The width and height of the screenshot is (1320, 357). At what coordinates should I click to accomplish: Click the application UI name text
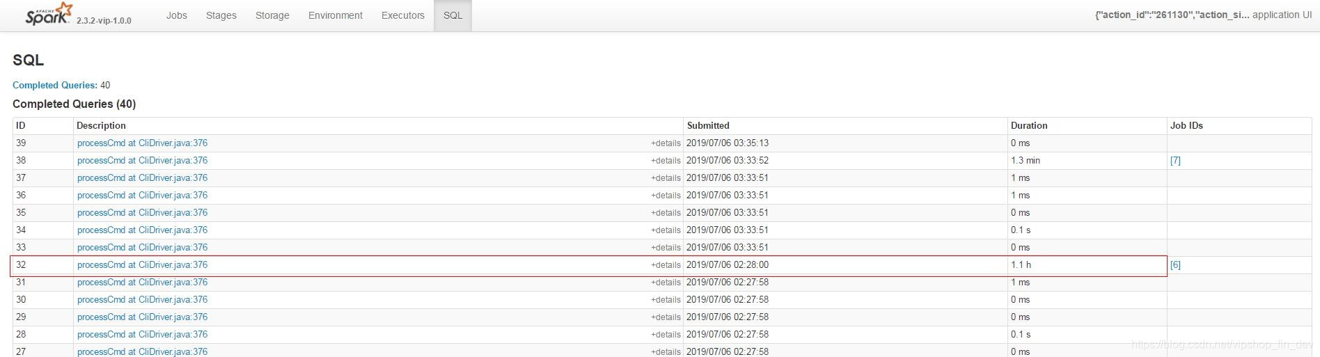click(1203, 15)
